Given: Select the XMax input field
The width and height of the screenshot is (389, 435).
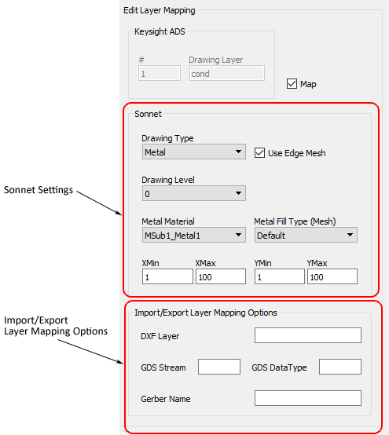Looking at the screenshot, I should coord(221,276).
